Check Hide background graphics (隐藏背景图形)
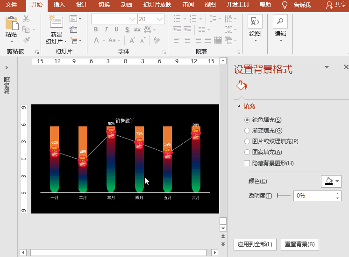 (247, 163)
